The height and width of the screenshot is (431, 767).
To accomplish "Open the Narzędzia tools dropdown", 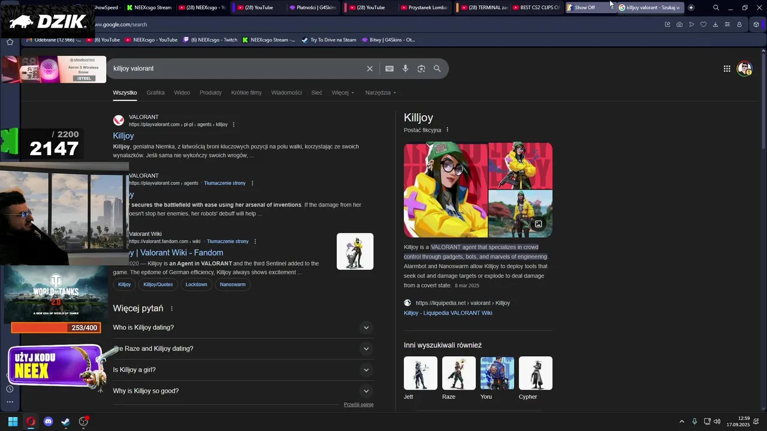I will coord(381,93).
